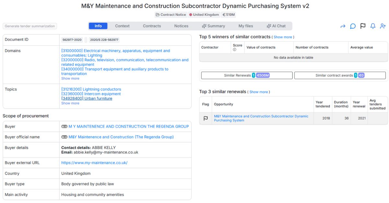Click the Score info icon in winners table
Image resolution: width=389 pixels, height=203 pixels.
point(234,49)
